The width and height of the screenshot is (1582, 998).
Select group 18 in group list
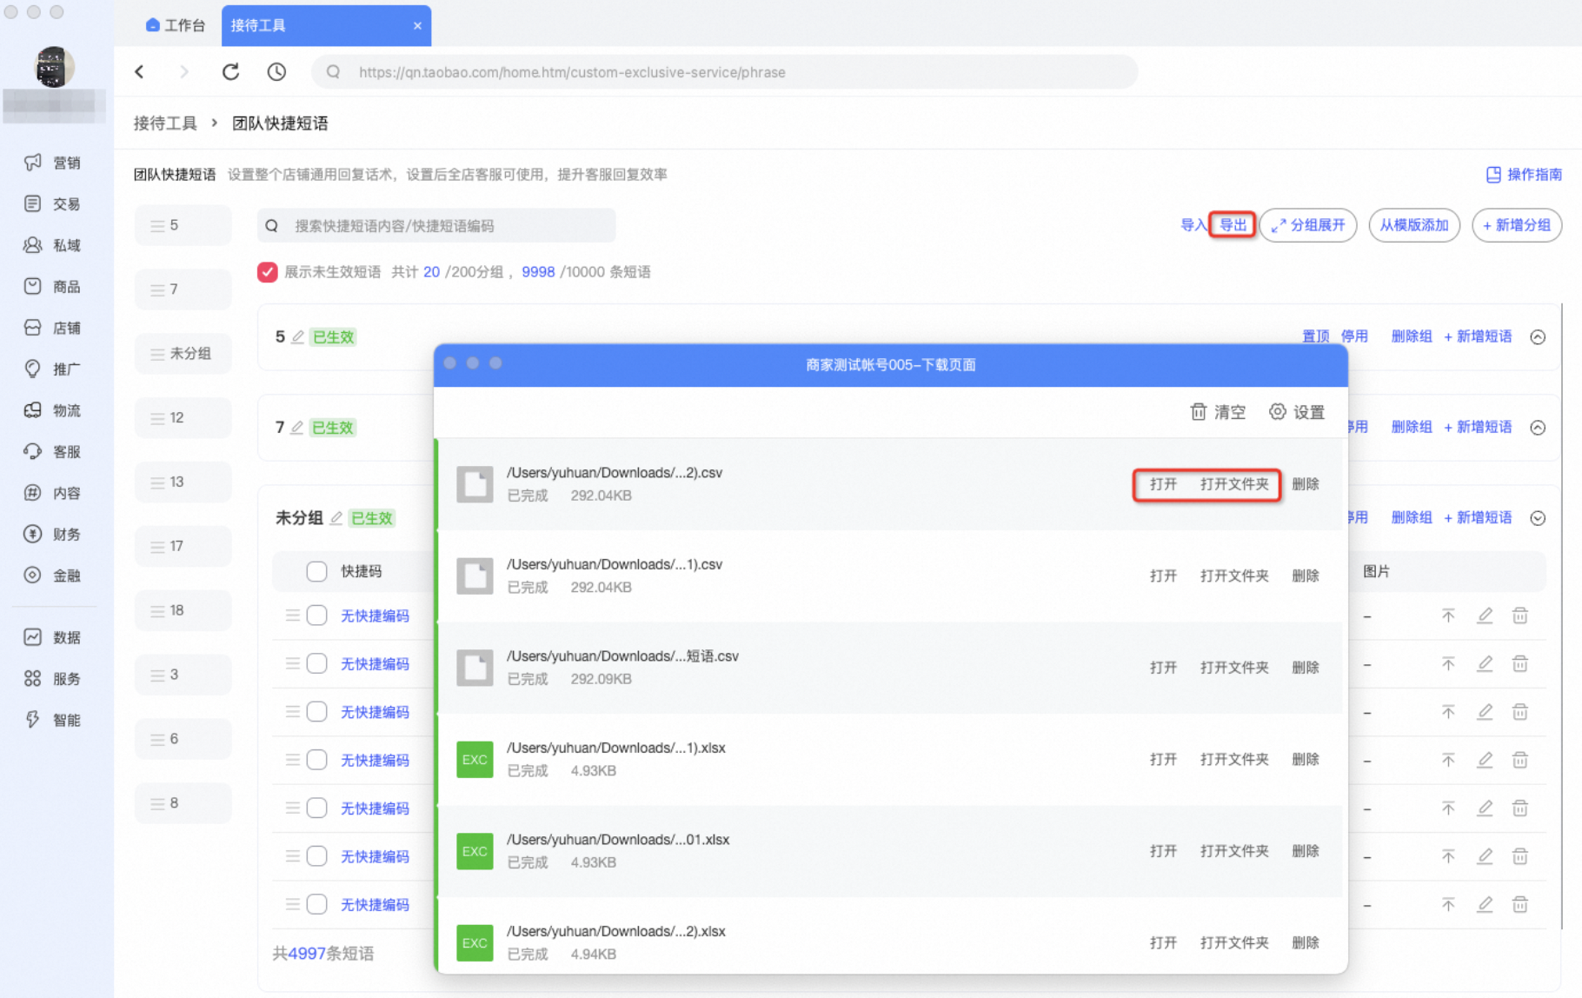(x=183, y=611)
